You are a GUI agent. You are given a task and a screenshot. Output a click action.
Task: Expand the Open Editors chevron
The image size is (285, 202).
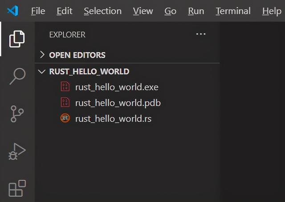coord(42,55)
